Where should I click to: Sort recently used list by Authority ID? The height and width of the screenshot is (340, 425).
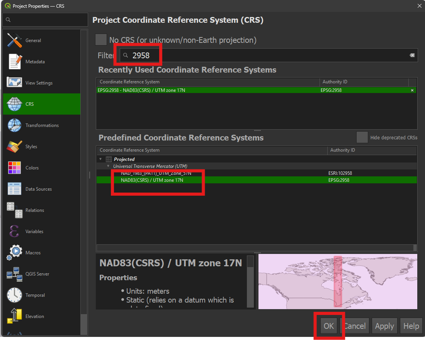(364, 82)
